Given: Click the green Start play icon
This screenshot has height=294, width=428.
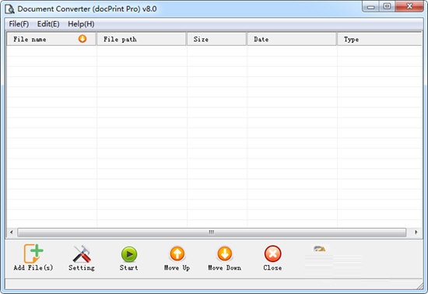Looking at the screenshot, I should tap(129, 254).
